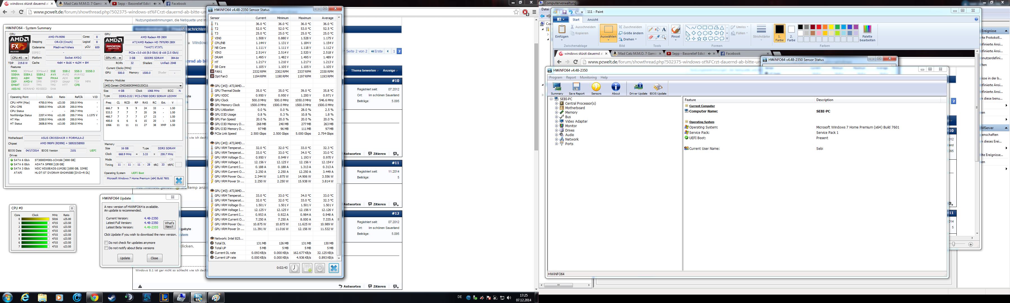The image size is (1010, 303).
Task: Expand the Motherboard tree node
Action: pos(556,108)
